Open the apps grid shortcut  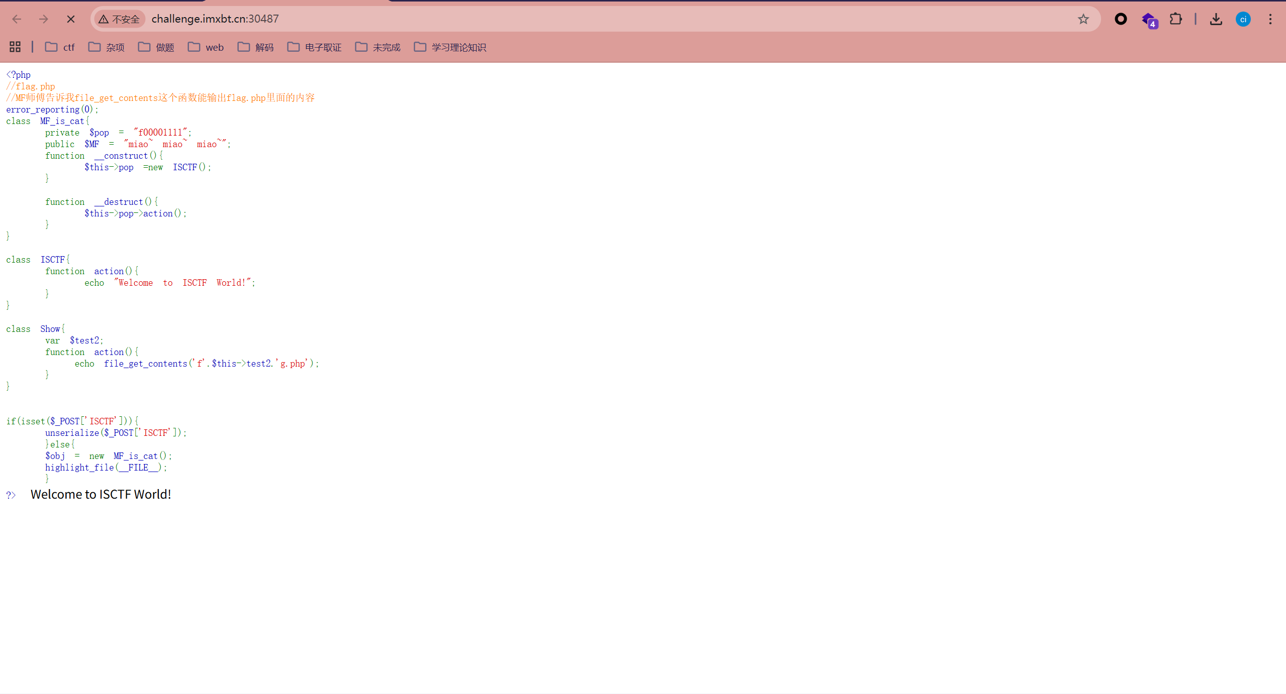pyautogui.click(x=15, y=47)
